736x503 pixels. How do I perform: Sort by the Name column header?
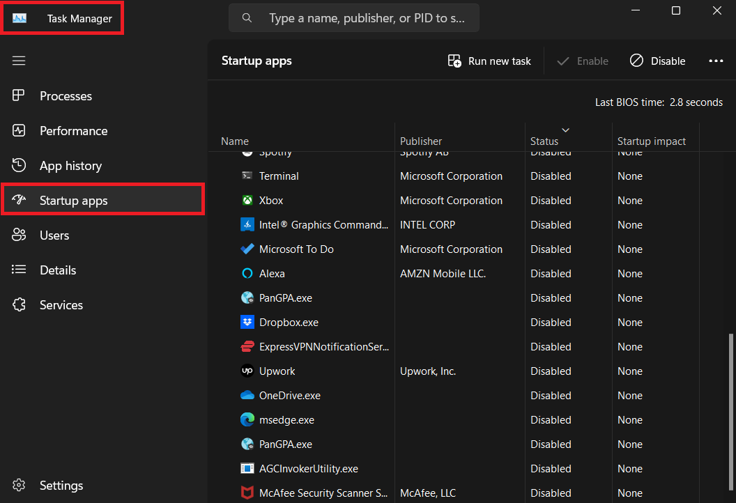click(x=235, y=141)
